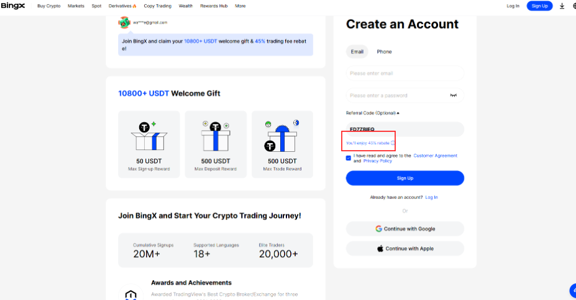Image resolution: width=576 pixels, height=300 pixels.
Task: Open the Privacy Policy link
Action: (378, 161)
